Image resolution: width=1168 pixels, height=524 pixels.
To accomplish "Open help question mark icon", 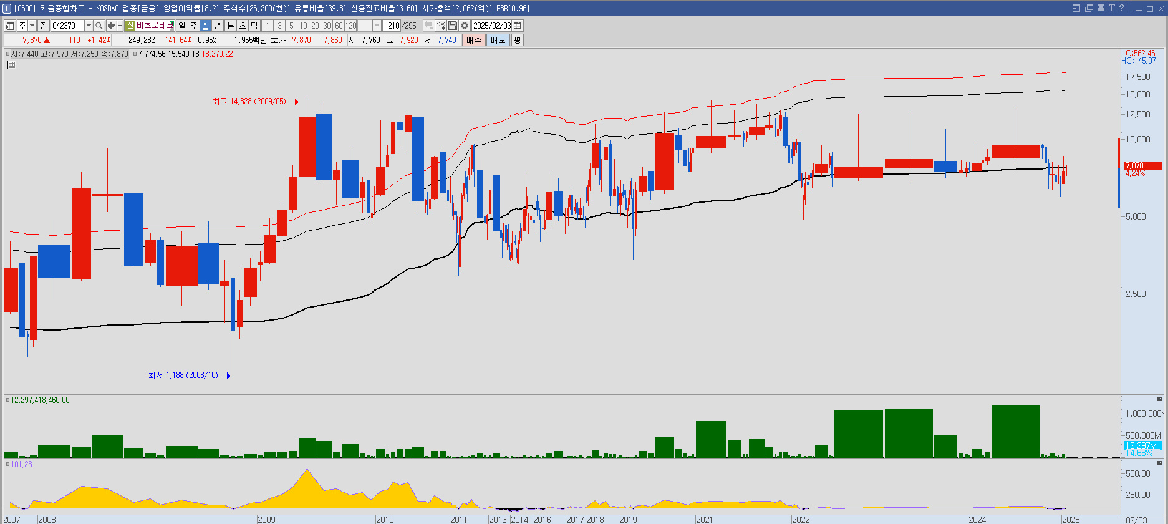I will (1122, 8).
